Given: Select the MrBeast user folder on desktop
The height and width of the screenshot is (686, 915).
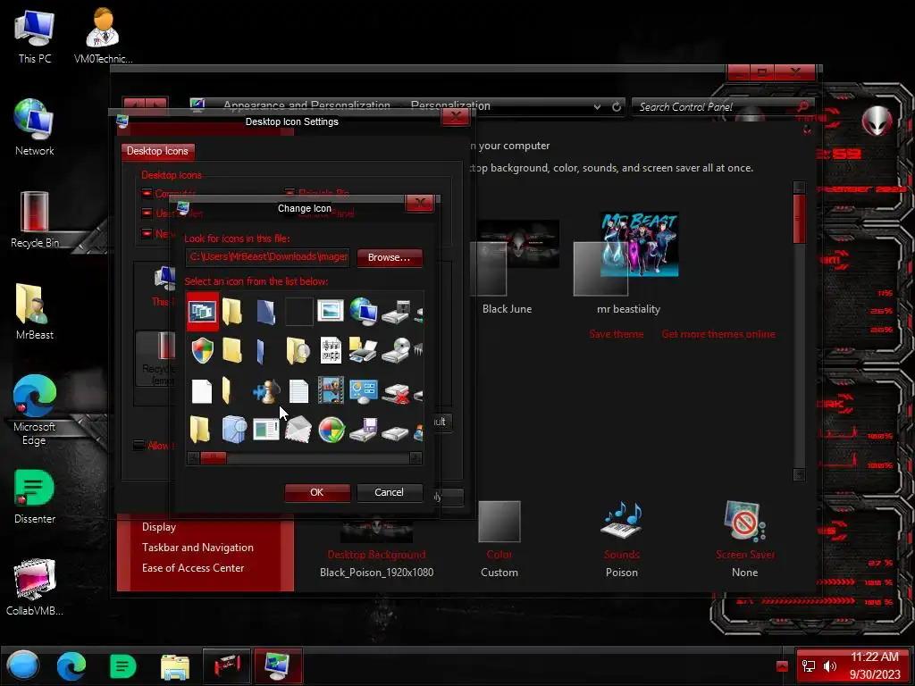Looking at the screenshot, I should 35,312.
